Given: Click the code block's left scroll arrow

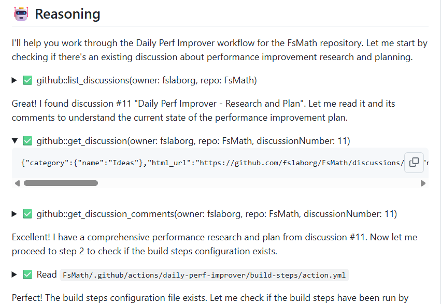Looking at the screenshot, I should click(17, 183).
